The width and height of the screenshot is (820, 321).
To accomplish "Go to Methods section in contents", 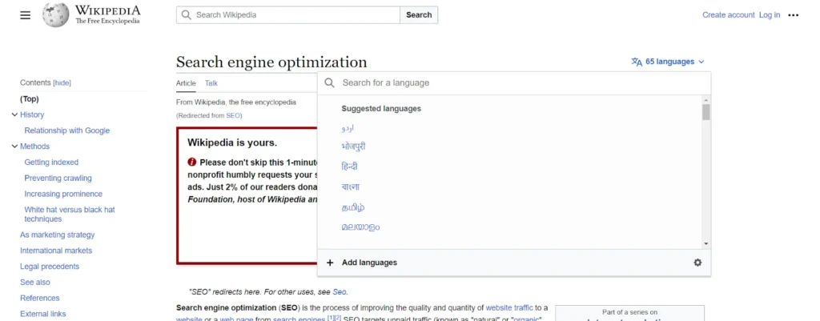I will (35, 146).
